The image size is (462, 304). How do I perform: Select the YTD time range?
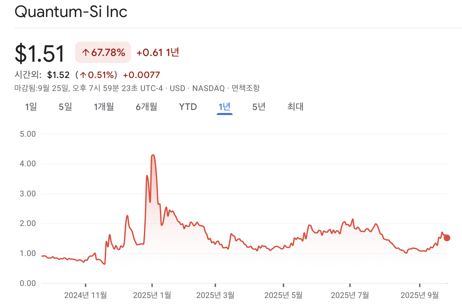click(188, 107)
